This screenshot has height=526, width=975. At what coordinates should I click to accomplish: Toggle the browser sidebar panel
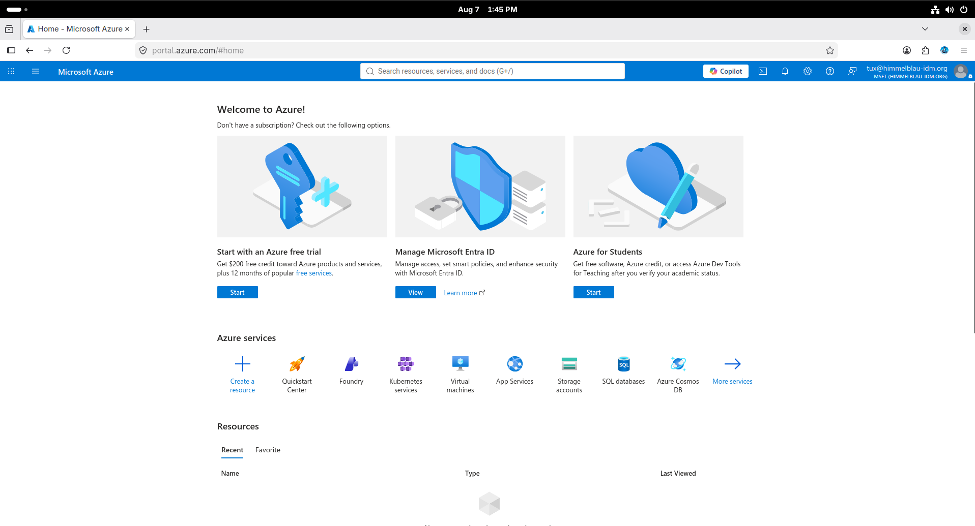click(11, 50)
